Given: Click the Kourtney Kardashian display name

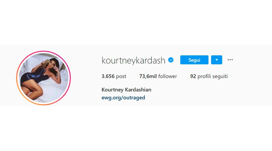Looking at the screenshot, I should pos(126,90).
